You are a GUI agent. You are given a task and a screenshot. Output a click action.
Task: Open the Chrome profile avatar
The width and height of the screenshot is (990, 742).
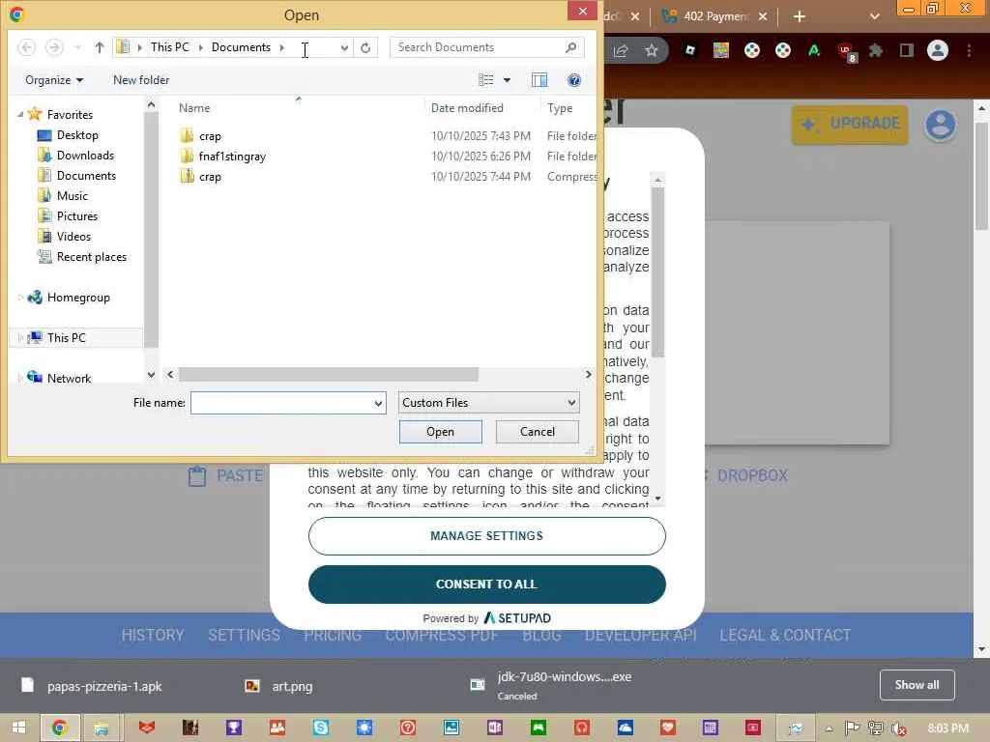938,50
